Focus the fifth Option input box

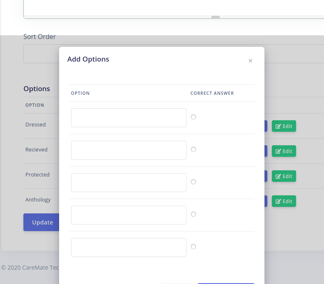click(x=129, y=247)
